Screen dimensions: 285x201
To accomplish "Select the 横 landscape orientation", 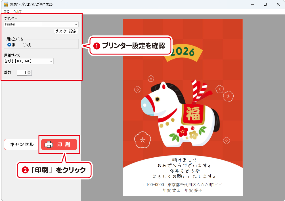I will click(x=24, y=45).
